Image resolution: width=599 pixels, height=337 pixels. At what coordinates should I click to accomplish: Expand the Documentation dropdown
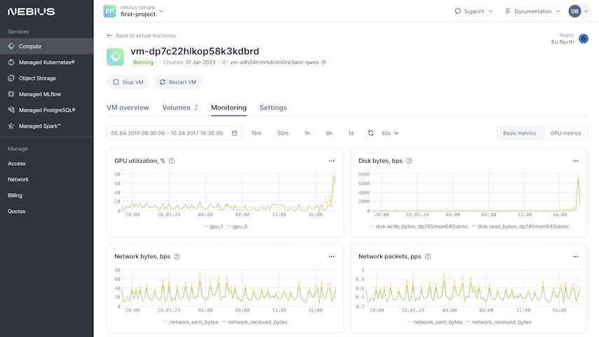click(x=558, y=11)
